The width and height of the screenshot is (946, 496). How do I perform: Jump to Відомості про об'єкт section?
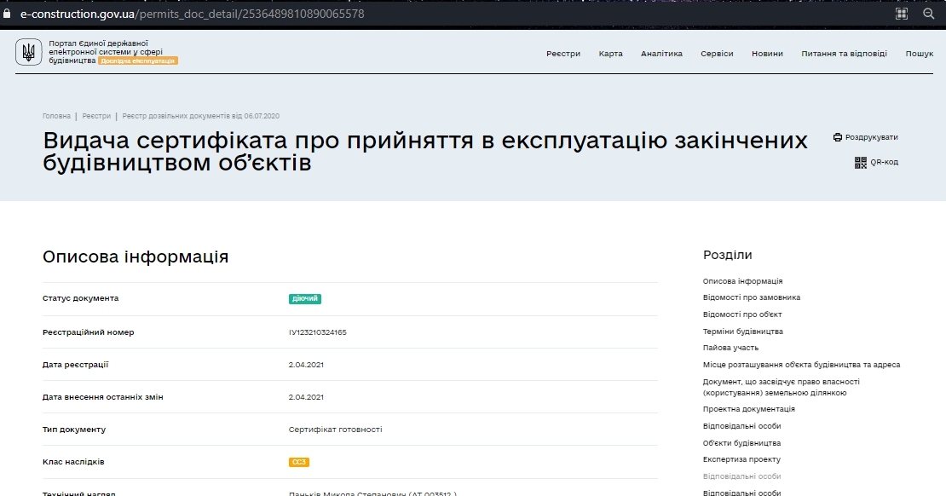click(742, 314)
